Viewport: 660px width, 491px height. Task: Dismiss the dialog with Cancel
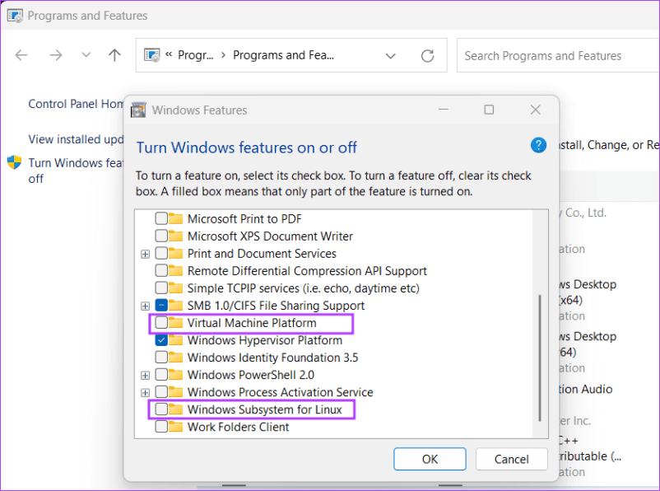[x=511, y=459]
